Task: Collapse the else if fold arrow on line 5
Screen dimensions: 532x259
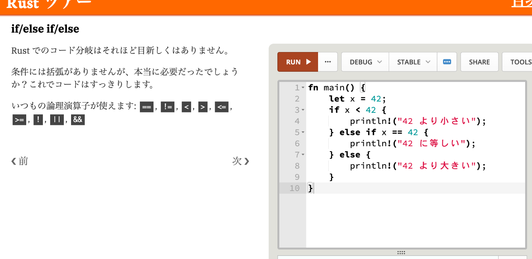Action: click(303, 133)
